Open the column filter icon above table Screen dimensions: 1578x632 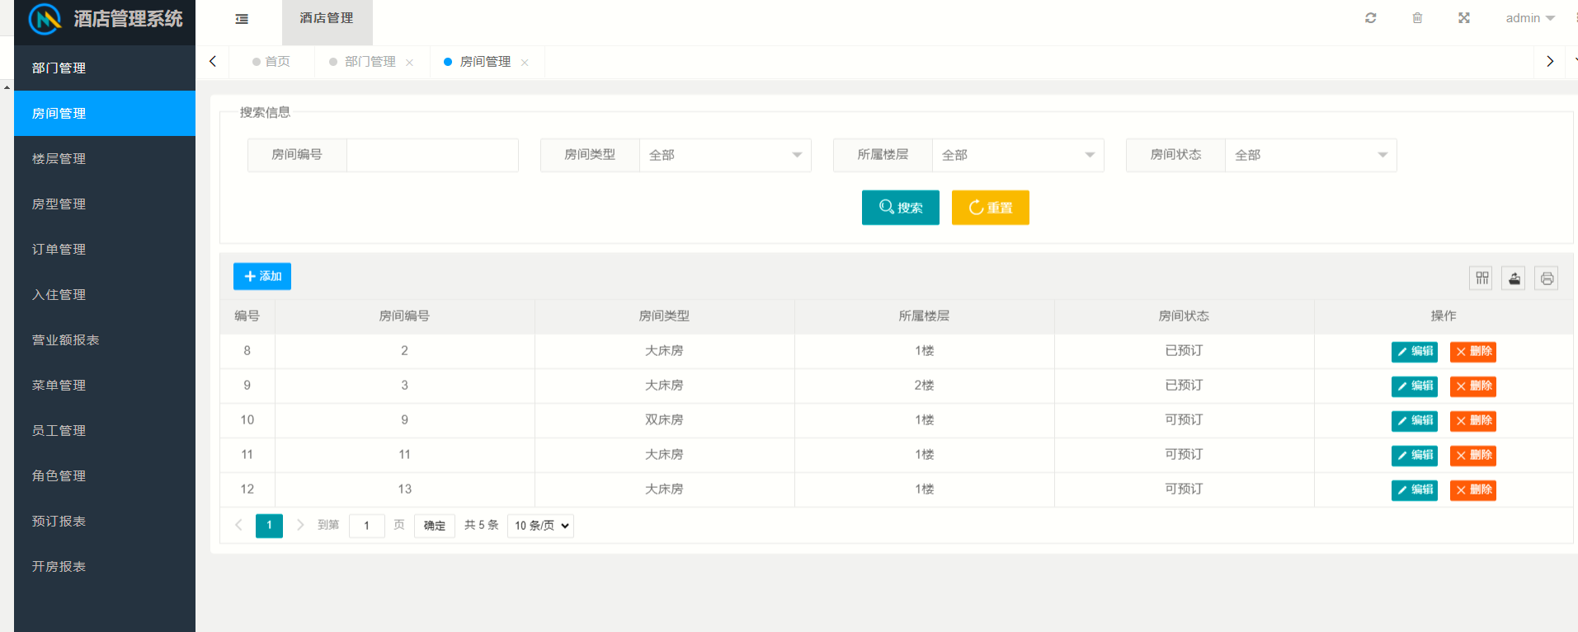click(1482, 279)
